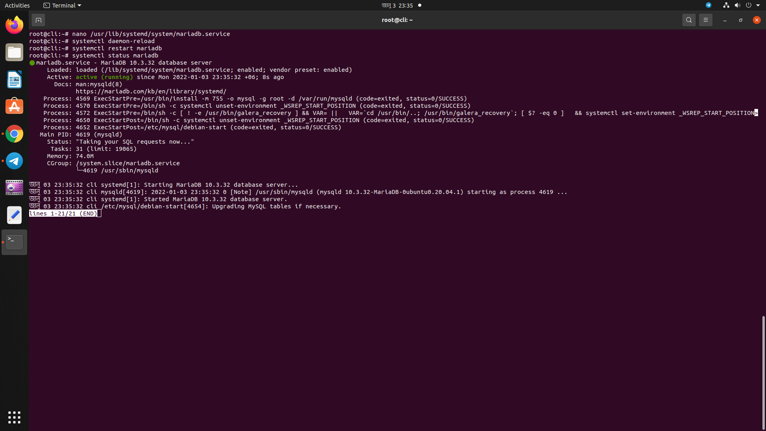Expand the system menu arrow
766x431 pixels.
coord(758,5)
